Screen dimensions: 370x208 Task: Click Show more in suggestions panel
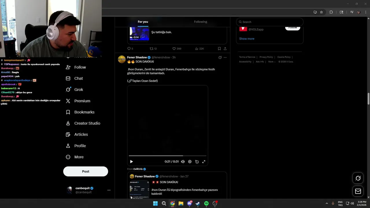247,39
